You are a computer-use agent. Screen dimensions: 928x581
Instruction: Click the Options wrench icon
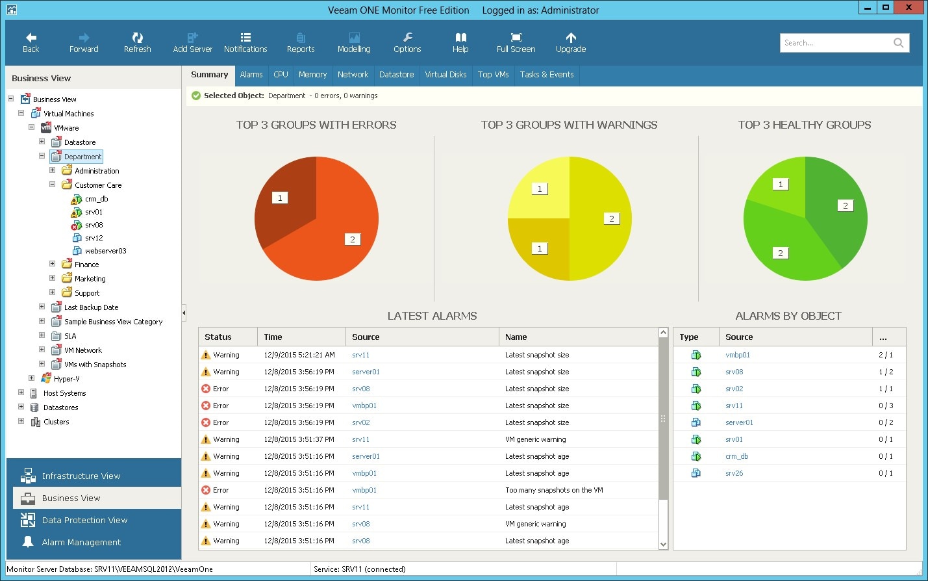pos(407,42)
